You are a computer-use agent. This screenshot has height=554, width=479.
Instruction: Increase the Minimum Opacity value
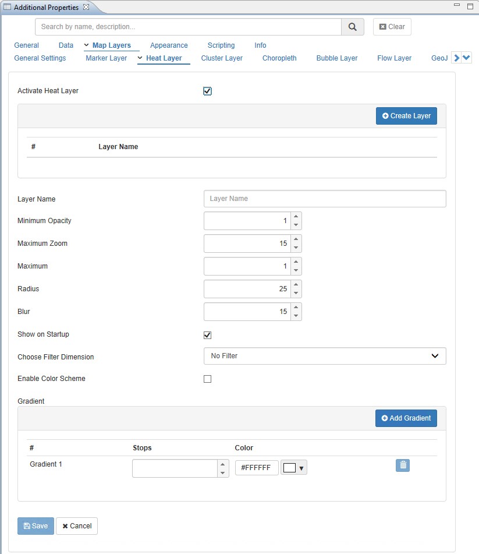pos(296,217)
